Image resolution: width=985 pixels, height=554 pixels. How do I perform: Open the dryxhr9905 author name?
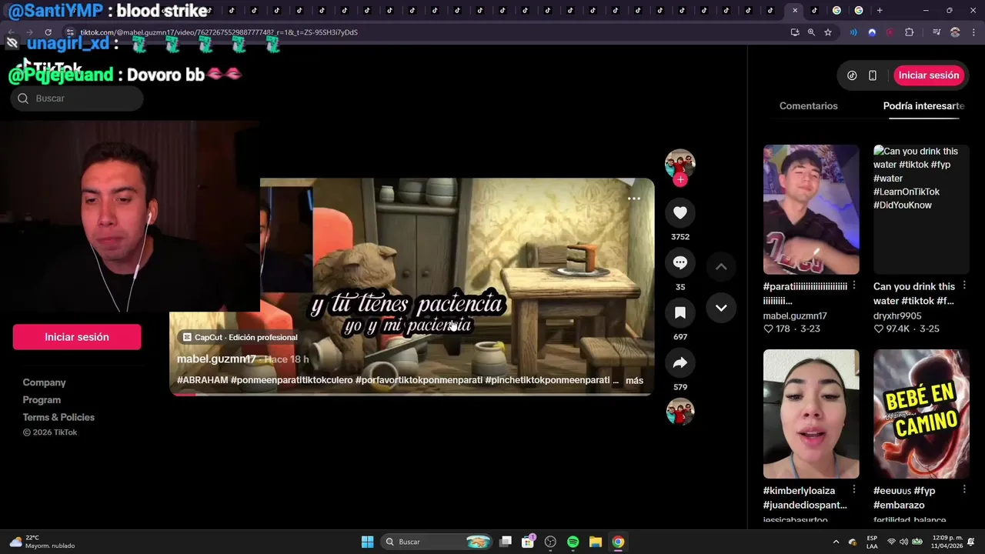(x=897, y=315)
